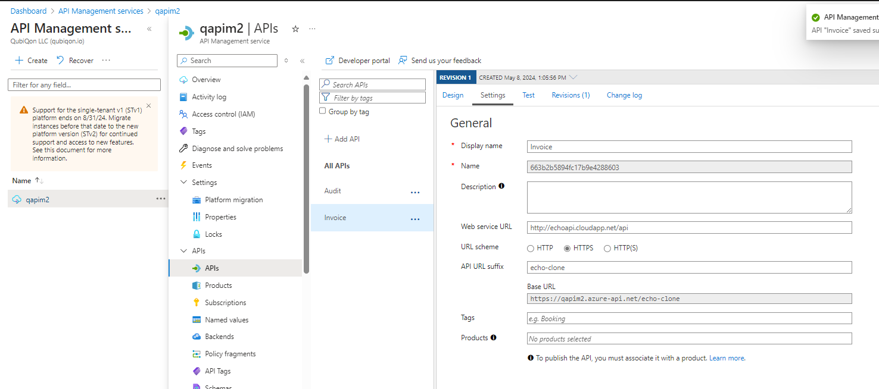Open more options beside the star
The image size is (879, 389).
coord(312,29)
